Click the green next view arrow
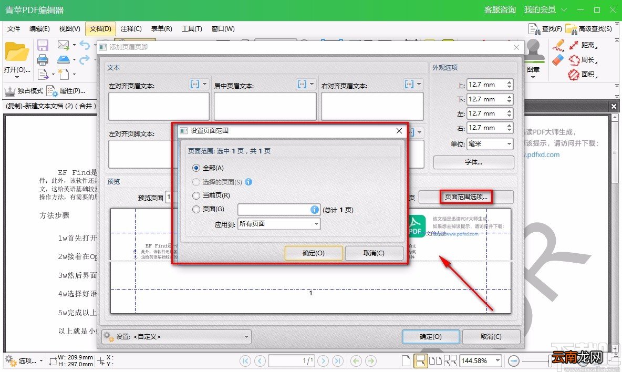Viewport: 622px width, 372px height. coord(371,361)
